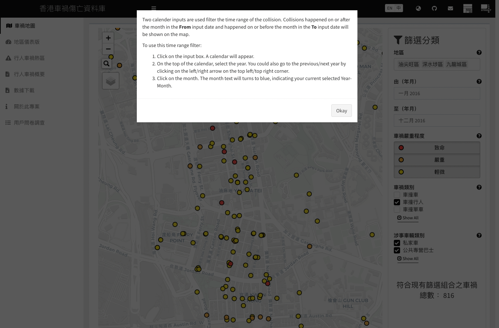The height and width of the screenshot is (328, 499).
Task: Click the email contact icon
Action: coord(450,8)
